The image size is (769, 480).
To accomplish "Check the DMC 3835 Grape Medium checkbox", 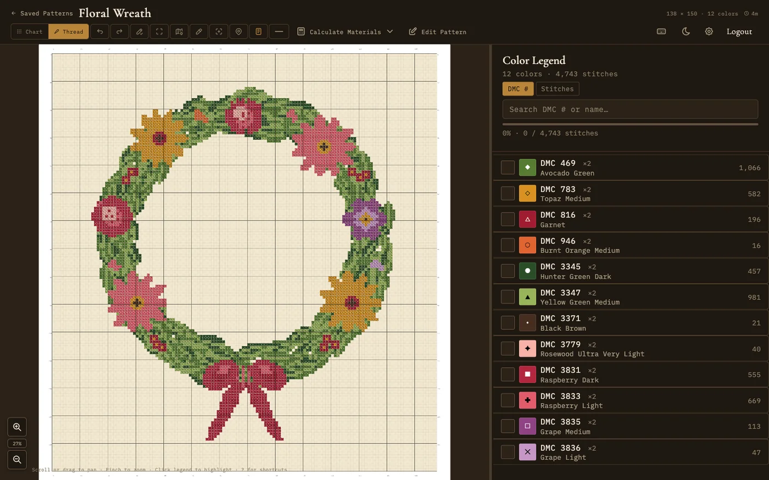I will (508, 426).
